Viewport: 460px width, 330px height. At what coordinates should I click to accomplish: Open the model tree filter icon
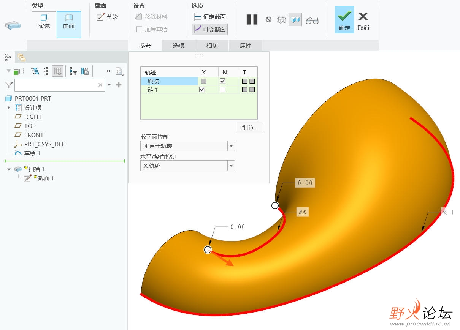[x=9, y=85]
